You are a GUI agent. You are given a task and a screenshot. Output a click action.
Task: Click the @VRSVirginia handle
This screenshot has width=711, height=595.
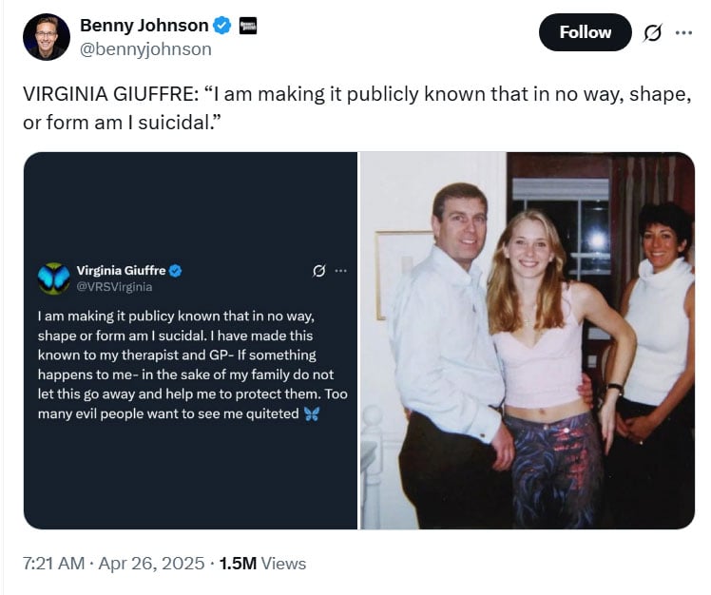point(114,286)
